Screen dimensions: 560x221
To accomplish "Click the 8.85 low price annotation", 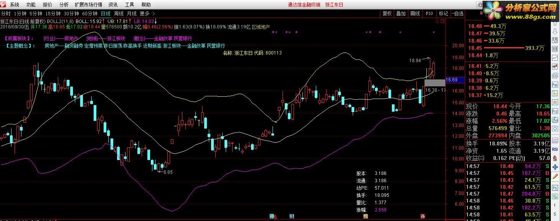I will tap(168, 172).
